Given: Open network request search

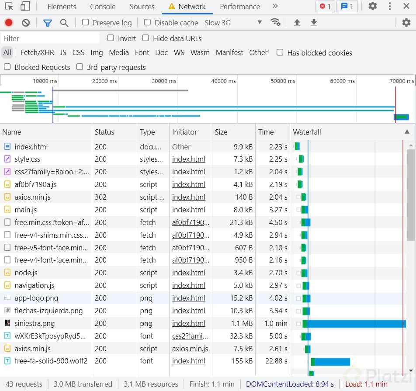Looking at the screenshot, I should click(x=65, y=22).
